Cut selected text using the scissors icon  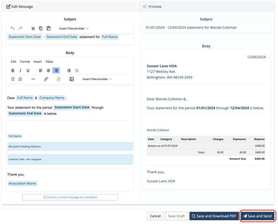click(33, 28)
